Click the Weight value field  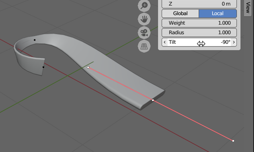[x=199, y=23]
